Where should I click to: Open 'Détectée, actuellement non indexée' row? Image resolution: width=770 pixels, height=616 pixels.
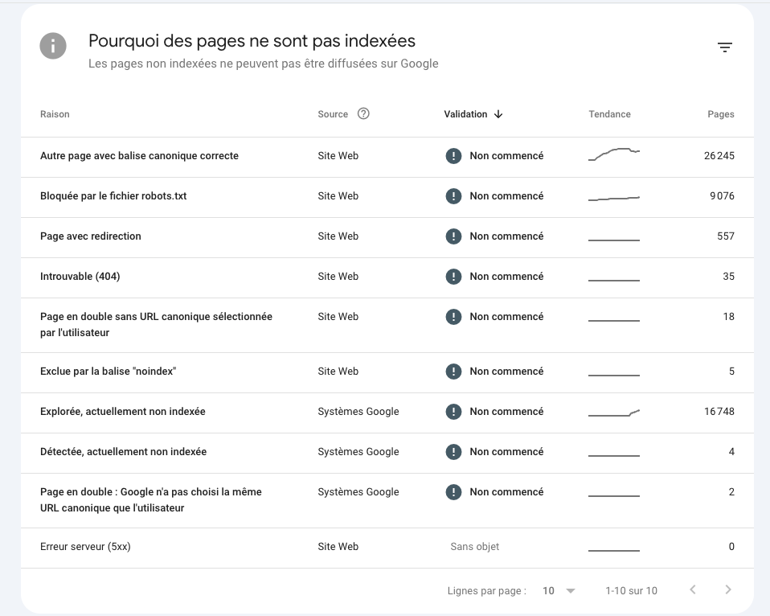123,452
